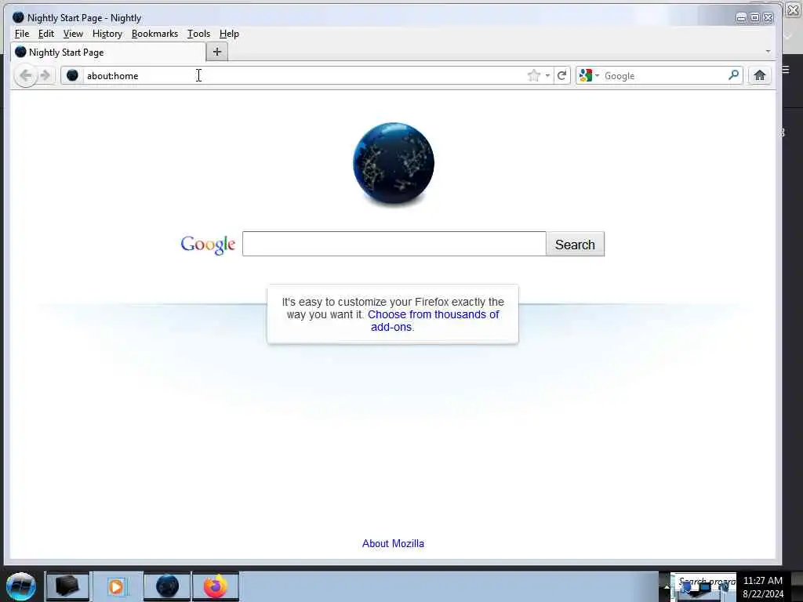Open the Bookmarks menu
The height and width of the screenshot is (602, 803).
click(154, 34)
